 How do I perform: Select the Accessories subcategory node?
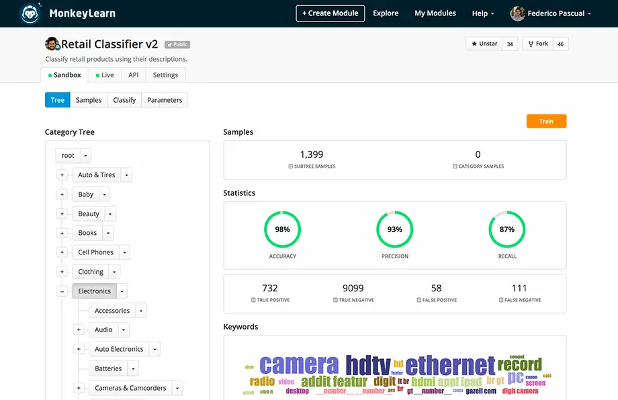(112, 311)
